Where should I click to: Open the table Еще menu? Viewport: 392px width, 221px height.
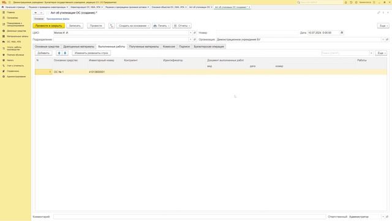[381, 53]
